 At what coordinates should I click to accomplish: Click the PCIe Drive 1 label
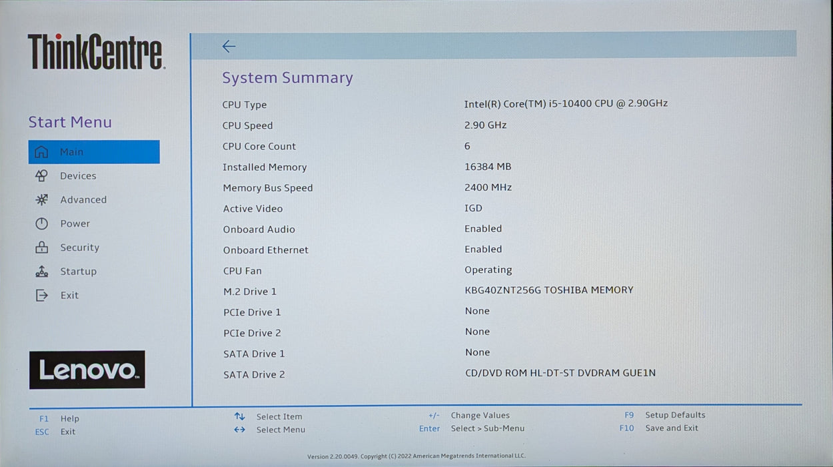(253, 312)
